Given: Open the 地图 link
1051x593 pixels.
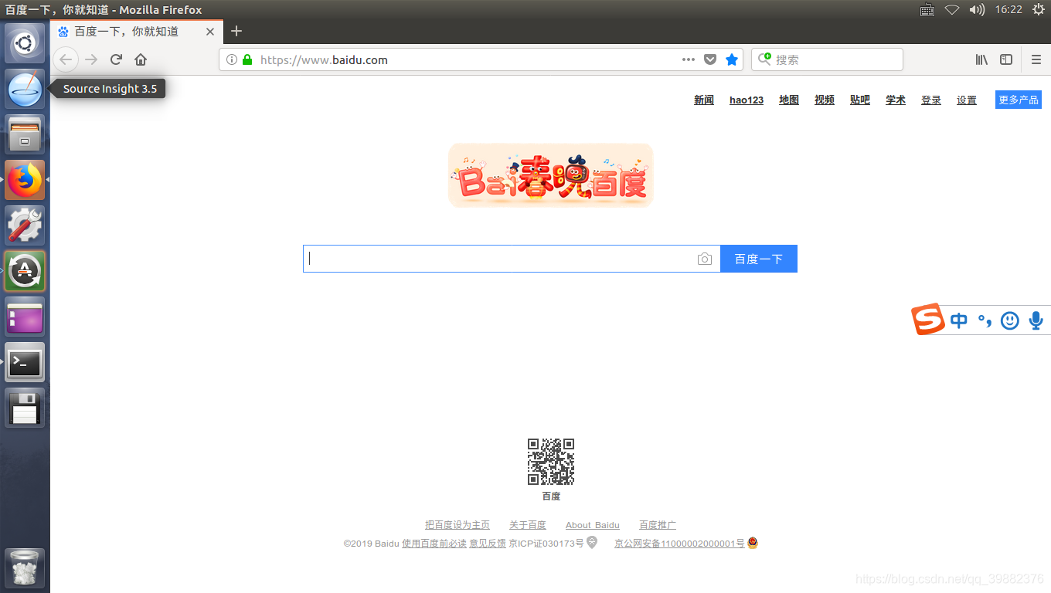Looking at the screenshot, I should pyautogui.click(x=789, y=100).
